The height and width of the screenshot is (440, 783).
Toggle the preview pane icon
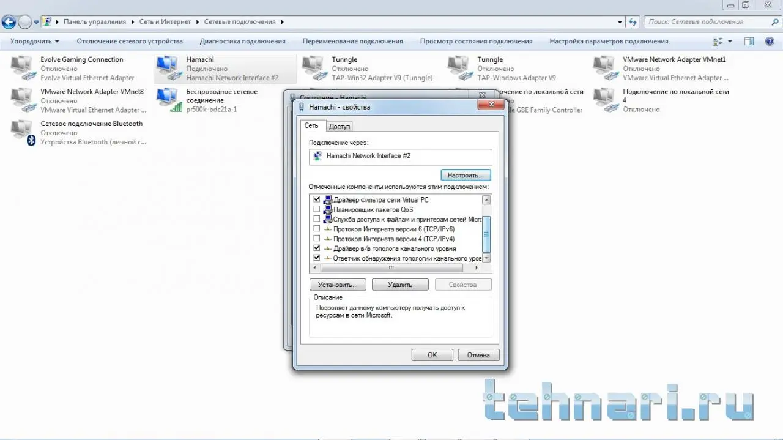(749, 42)
